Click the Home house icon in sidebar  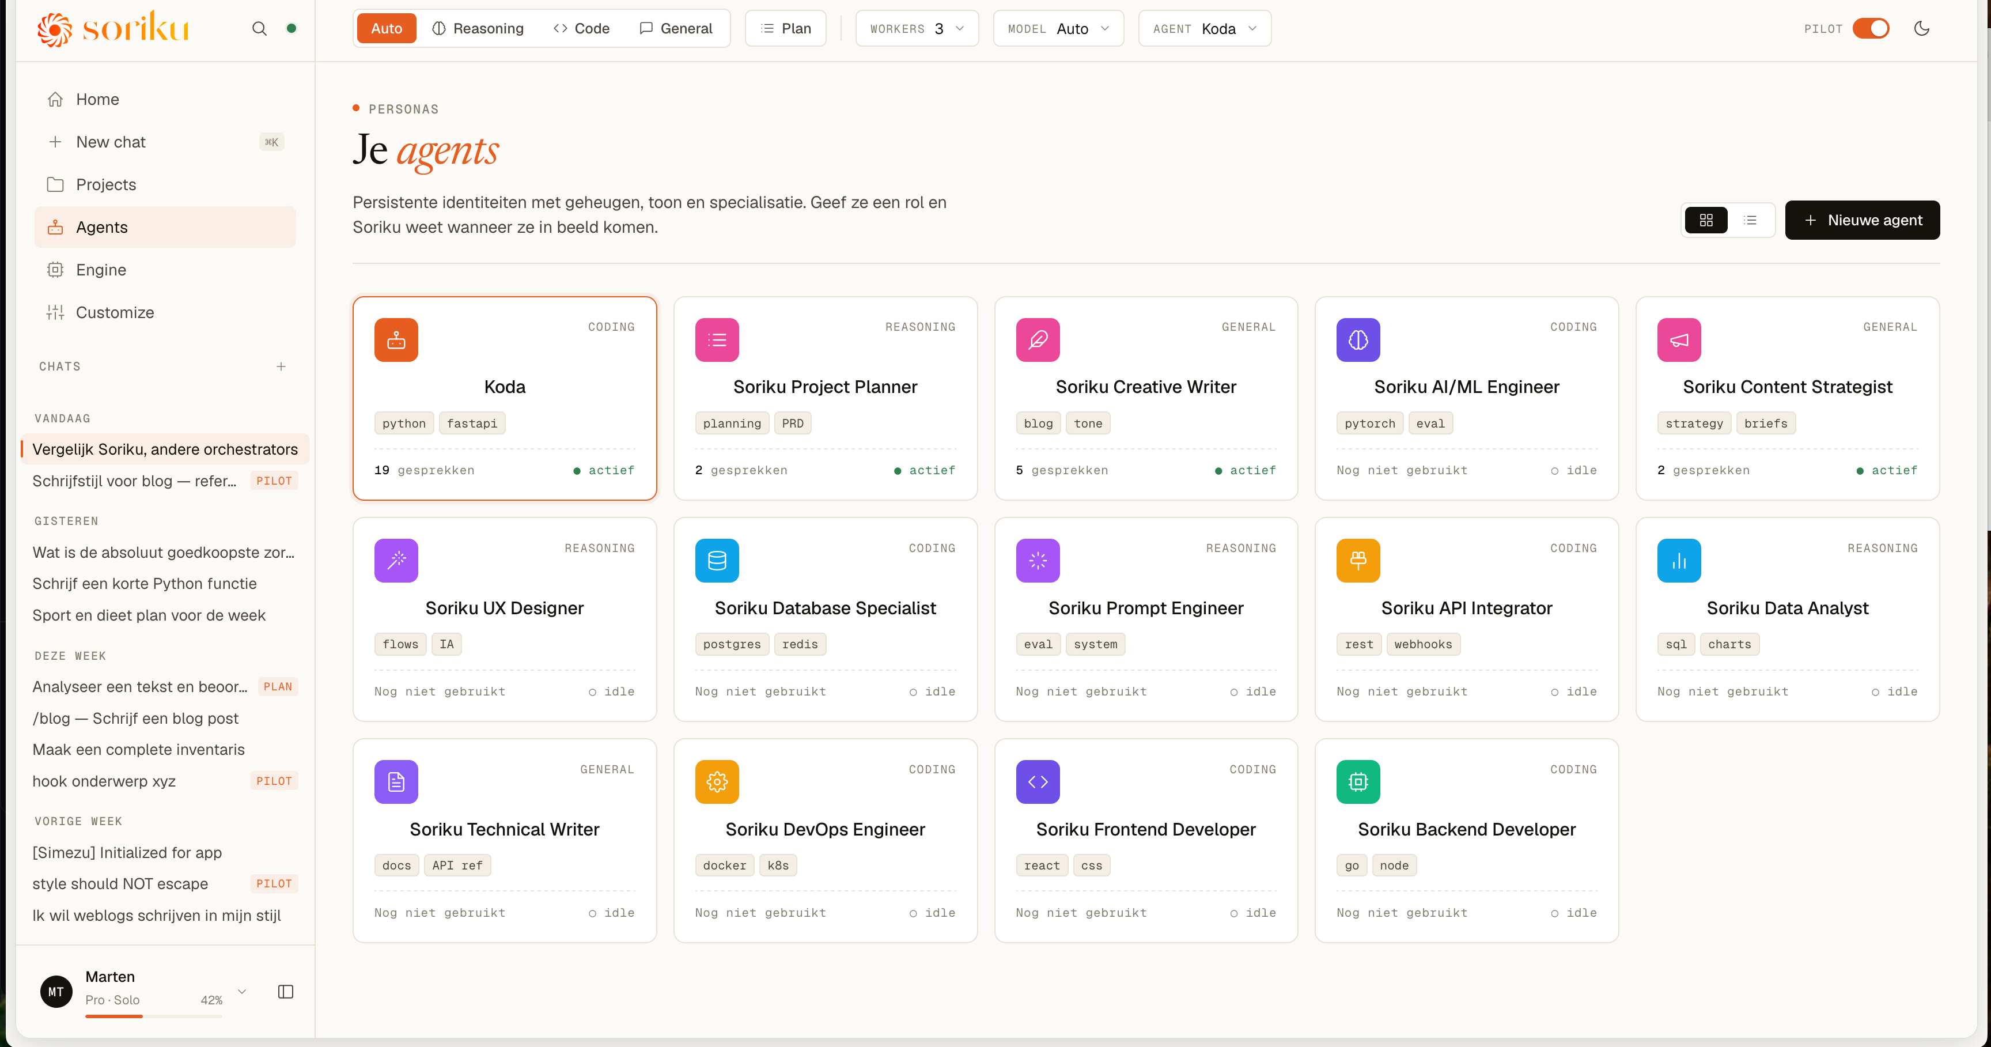tap(55, 99)
